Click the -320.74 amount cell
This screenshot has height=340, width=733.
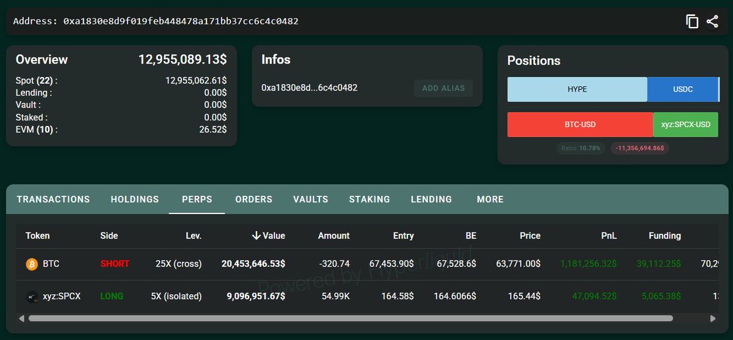tap(335, 264)
